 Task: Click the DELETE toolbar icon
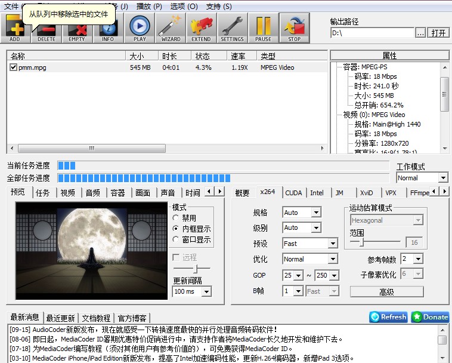point(47,28)
